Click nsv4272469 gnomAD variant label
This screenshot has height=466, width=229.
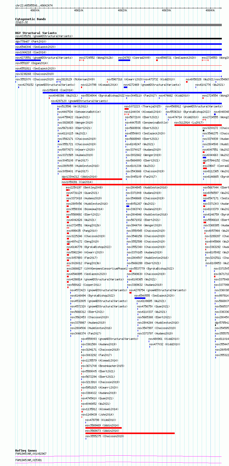[152, 85]
